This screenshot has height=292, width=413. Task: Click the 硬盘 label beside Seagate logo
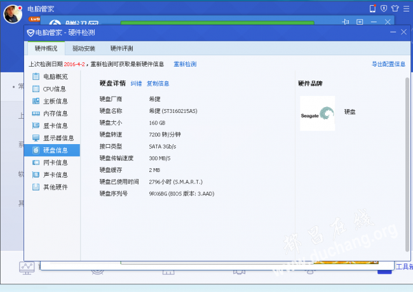[350, 112]
